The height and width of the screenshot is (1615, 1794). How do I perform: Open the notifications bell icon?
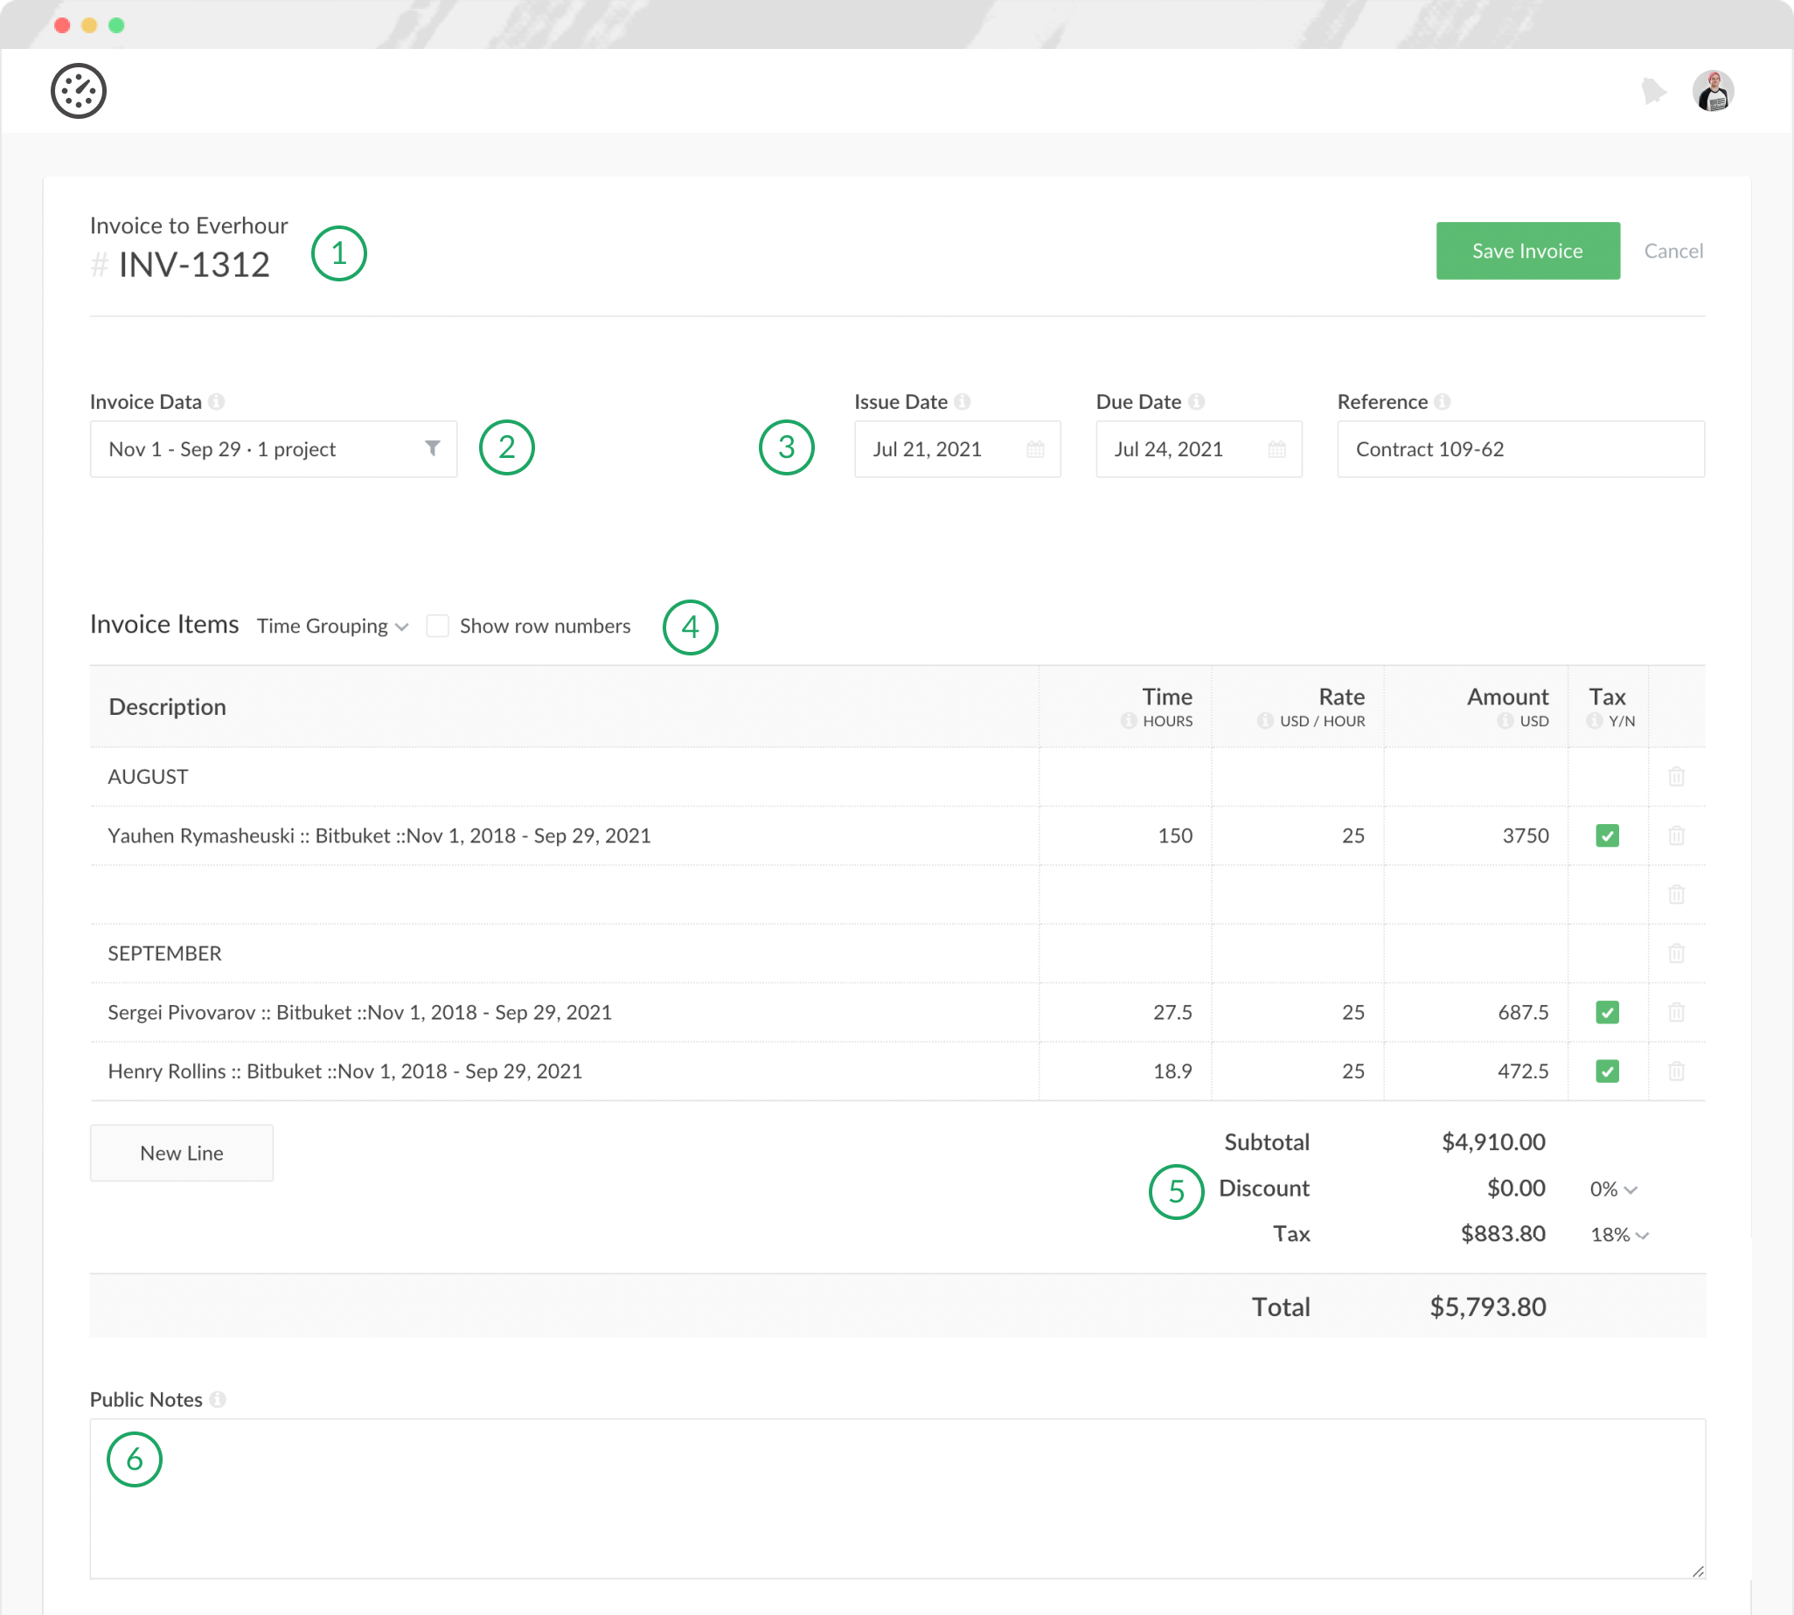[1653, 91]
